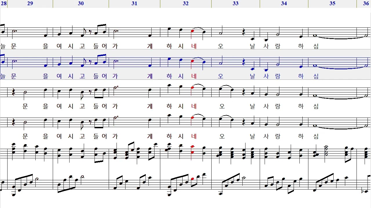Select measure number 28 in the ruler
The width and height of the screenshot is (371, 208).
tap(4, 3)
